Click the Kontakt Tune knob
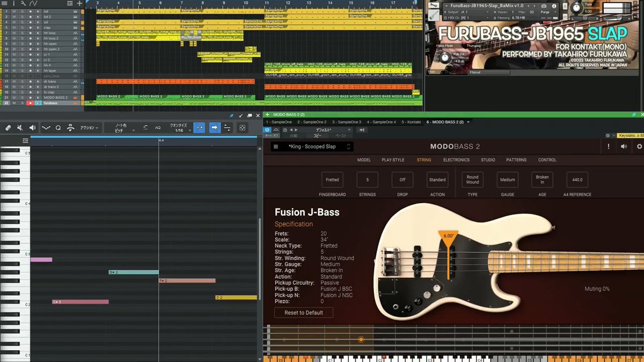 576,8
